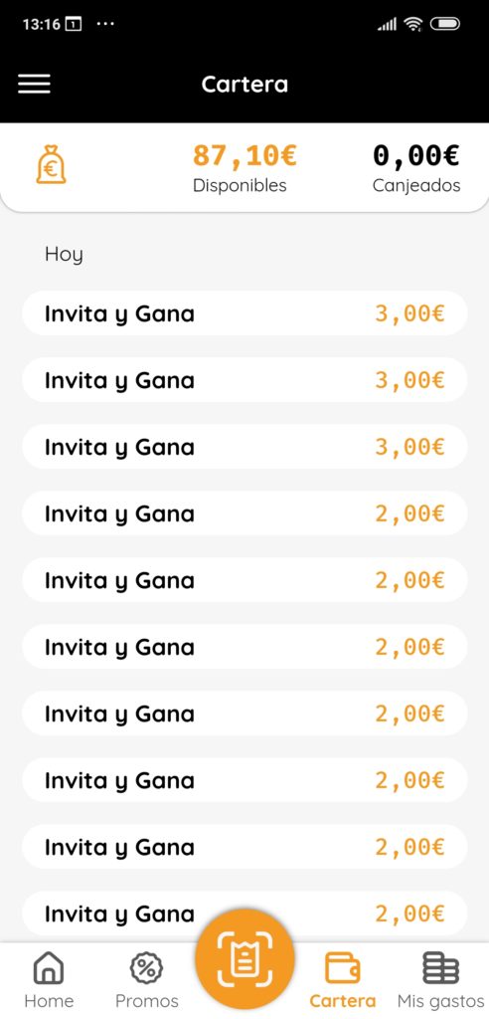Tap the Wi-Fi status icon
The width and height of the screenshot is (489, 1019).
point(412,25)
